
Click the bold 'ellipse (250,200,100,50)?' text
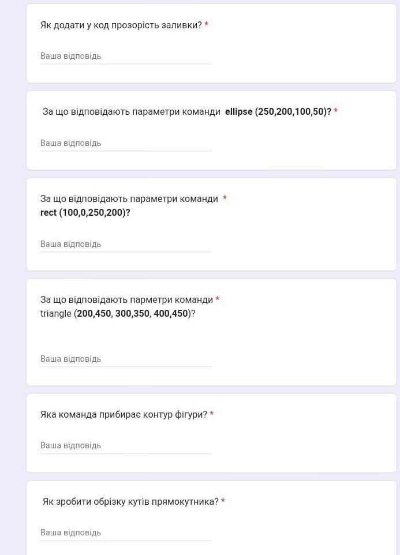click(x=278, y=112)
